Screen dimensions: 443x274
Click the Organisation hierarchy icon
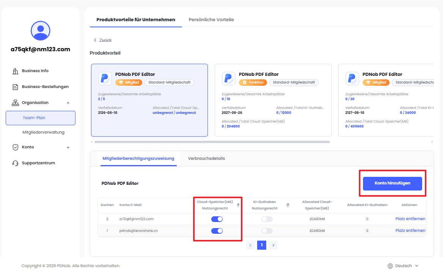pos(15,102)
